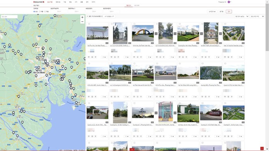The height and width of the screenshot is (151, 269).
Task: Check the Lo T5.5 KCN SONG THAN 3 checkbox
Action: click(x=112, y=24)
